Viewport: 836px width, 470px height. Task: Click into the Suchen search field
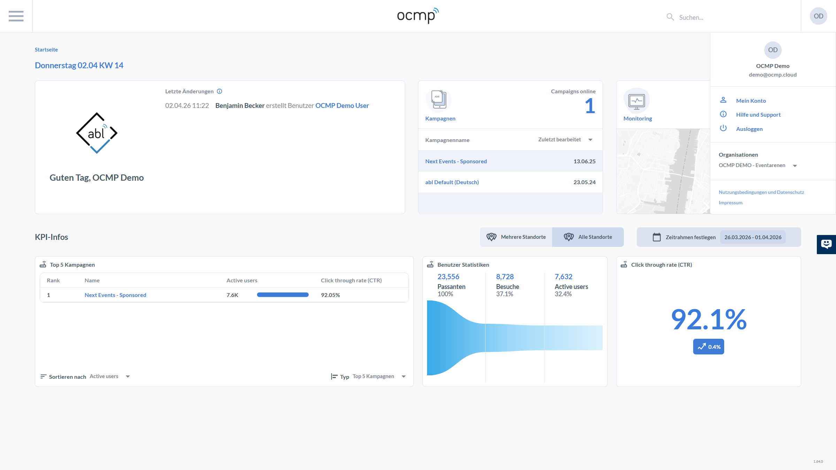pyautogui.click(x=731, y=17)
